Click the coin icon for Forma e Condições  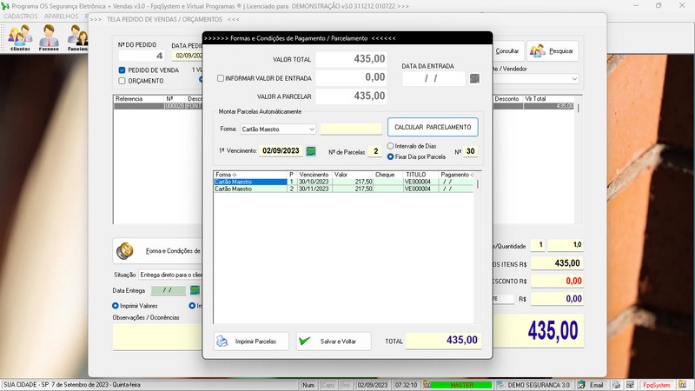124,251
